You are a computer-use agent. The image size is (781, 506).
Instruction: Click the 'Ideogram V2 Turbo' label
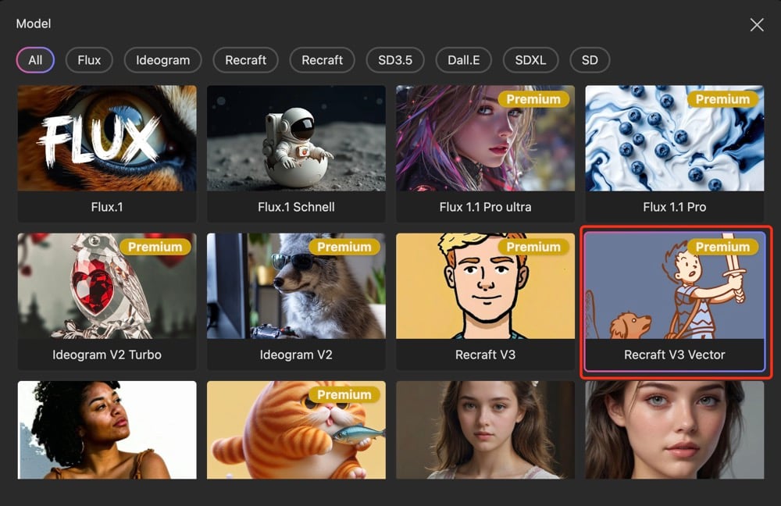107,355
